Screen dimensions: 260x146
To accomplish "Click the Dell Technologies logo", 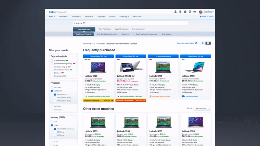I will (x=58, y=12).
